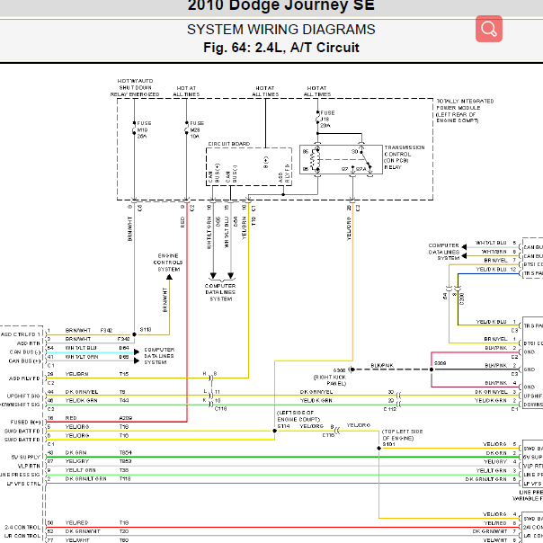
Task: Select 'TOTALLY INTEGRATED POWER MODULE' label
Action: pyautogui.click(x=465, y=111)
